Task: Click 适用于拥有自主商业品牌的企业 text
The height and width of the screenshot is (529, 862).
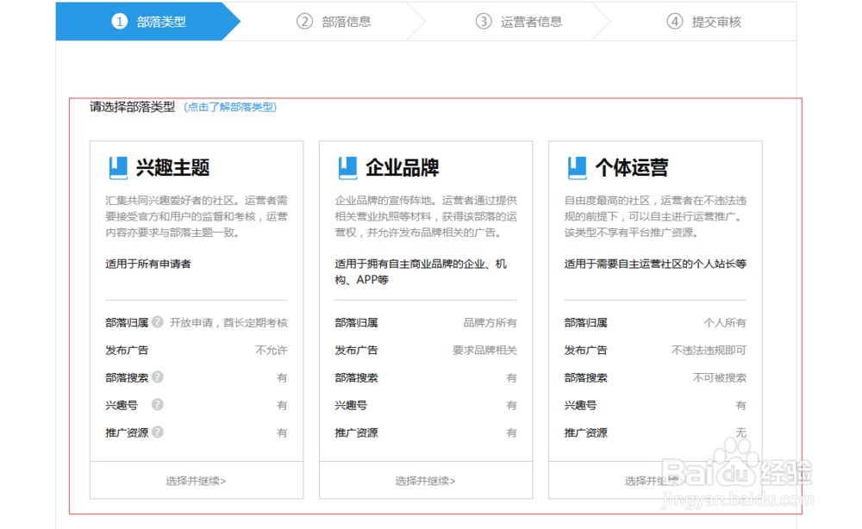Action: [421, 271]
